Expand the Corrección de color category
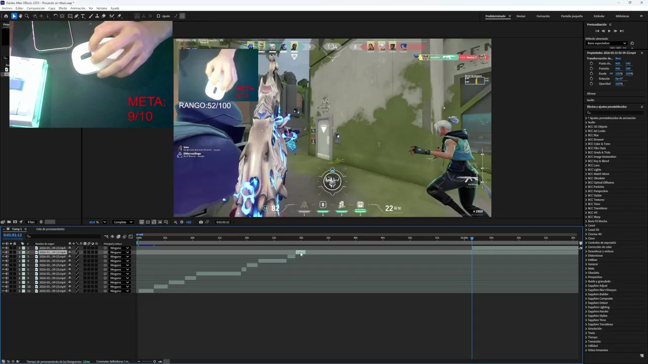The width and height of the screenshot is (648, 364). tap(587, 247)
